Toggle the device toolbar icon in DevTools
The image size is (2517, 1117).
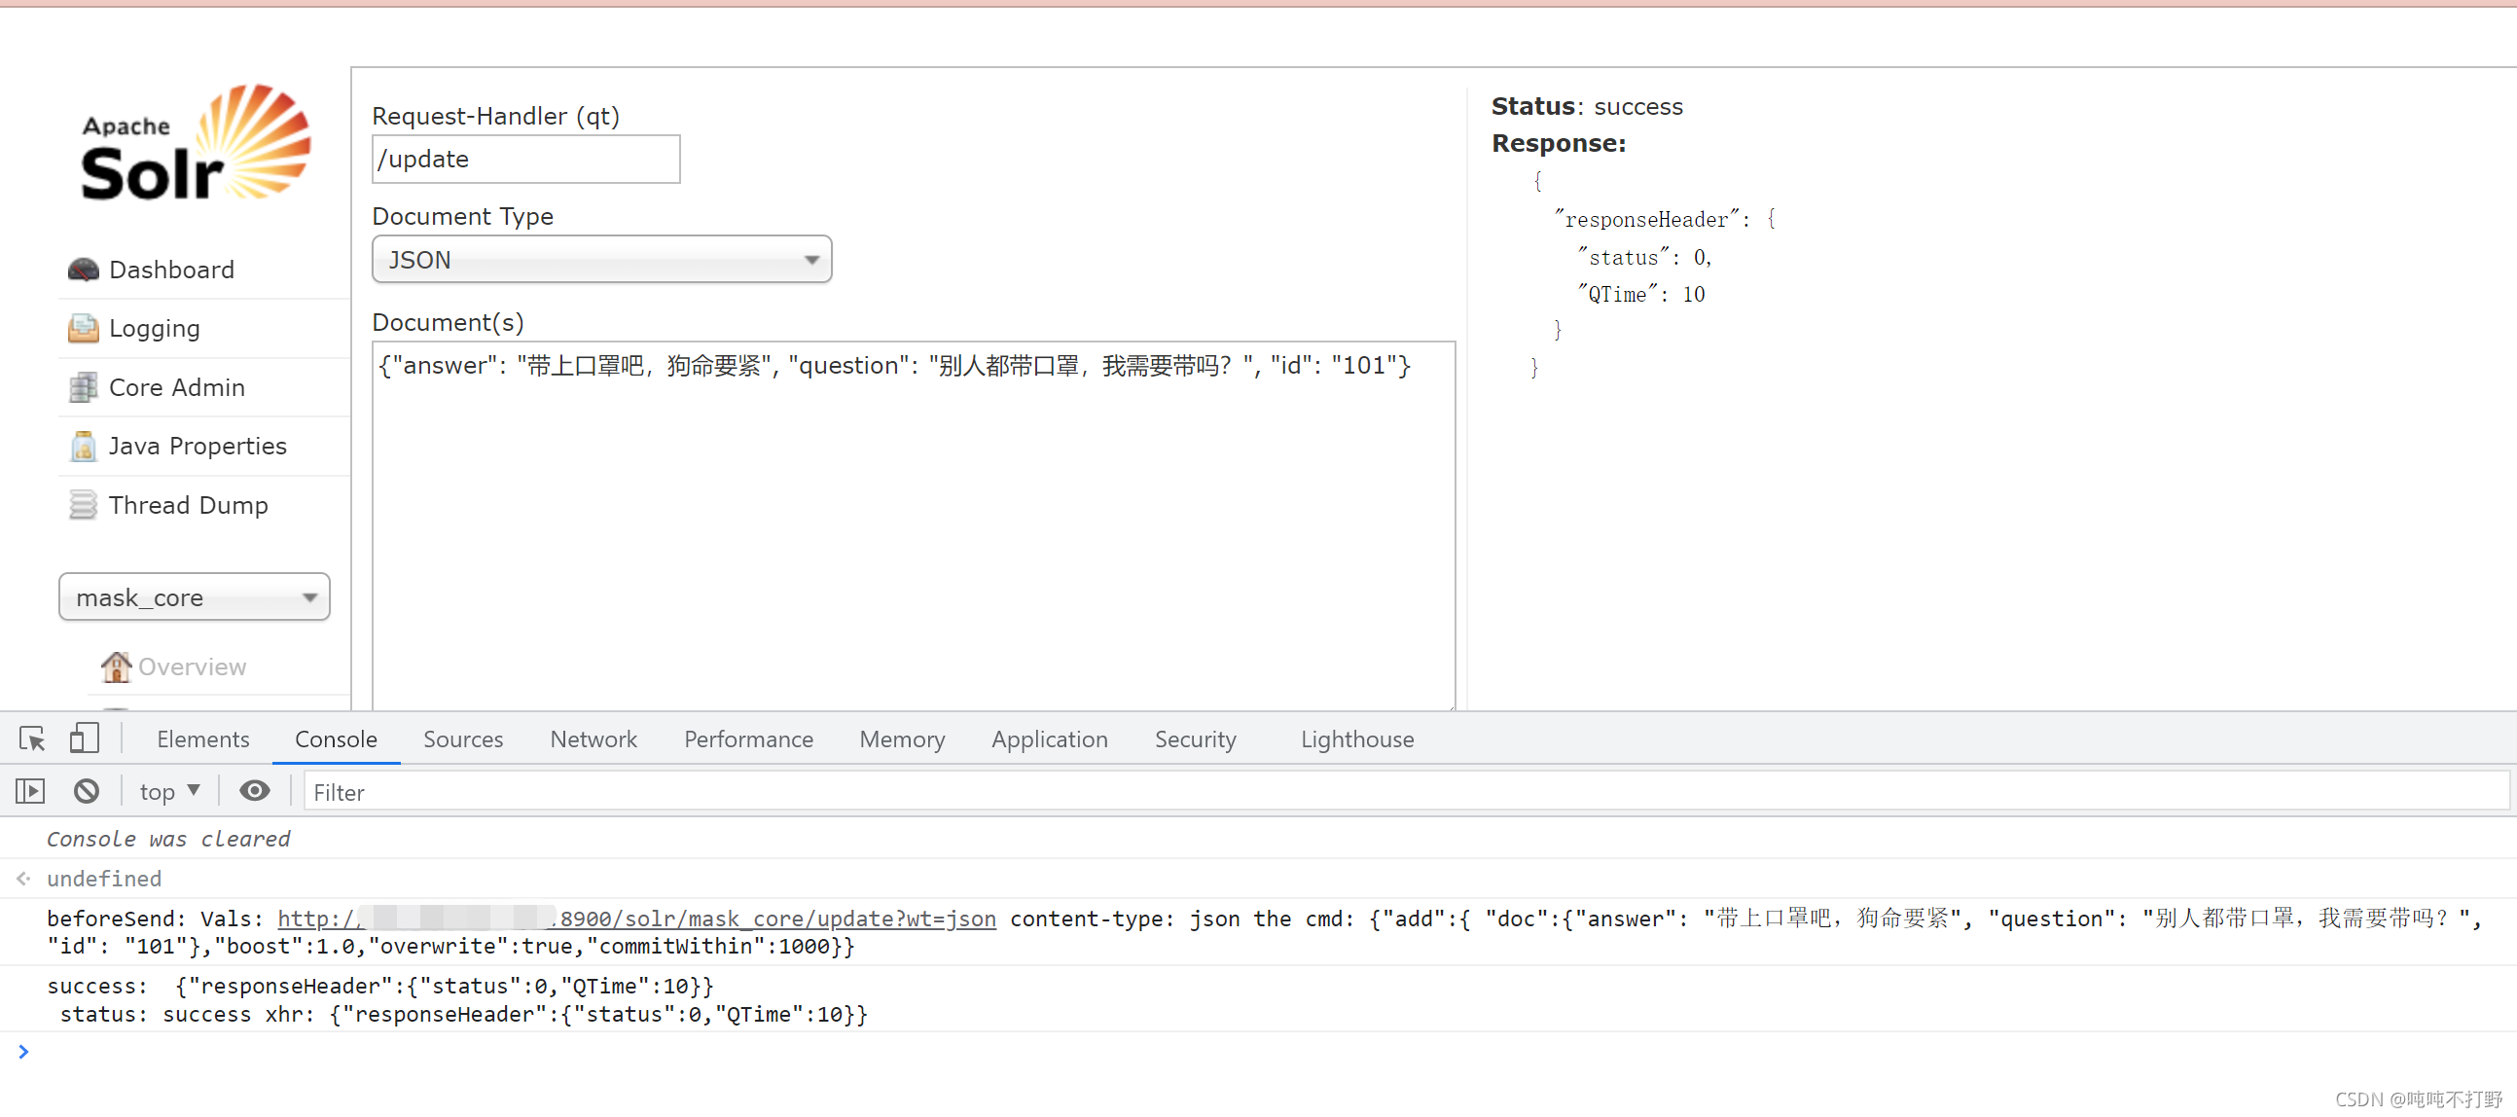[84, 738]
